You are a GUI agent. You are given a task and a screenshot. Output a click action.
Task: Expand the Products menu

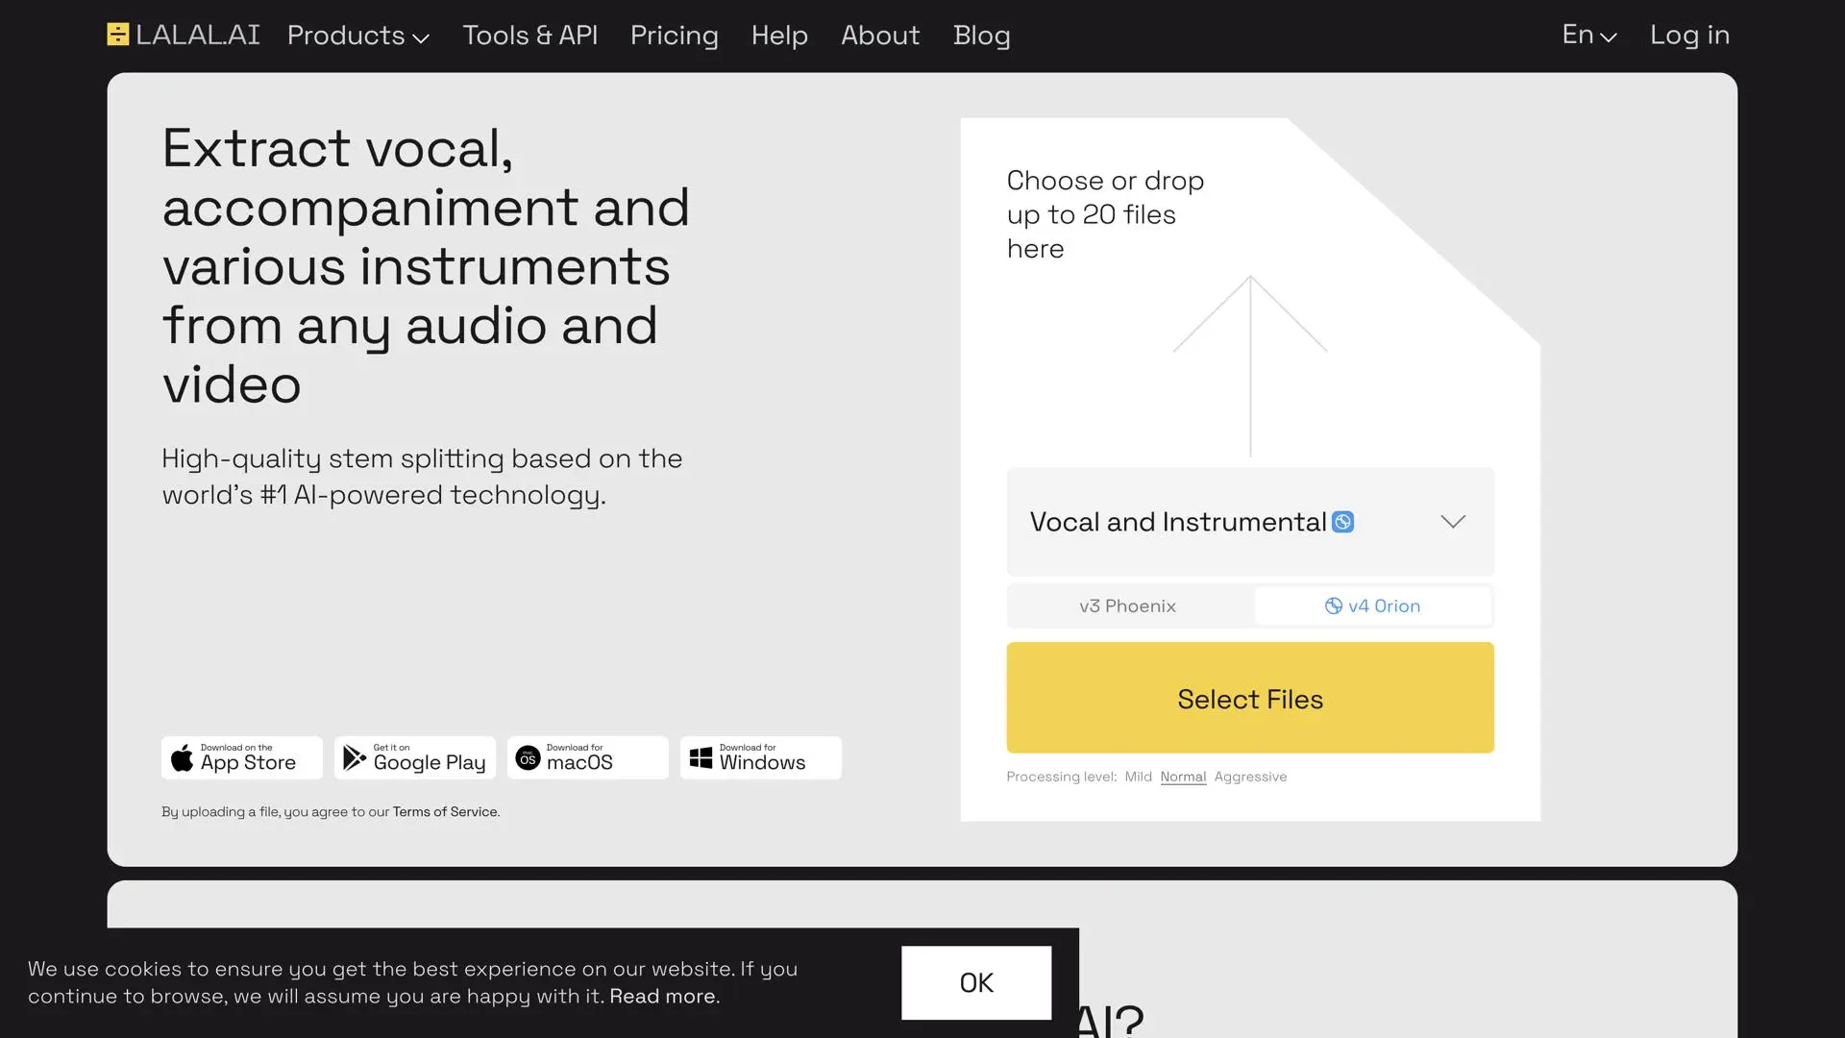[357, 36]
